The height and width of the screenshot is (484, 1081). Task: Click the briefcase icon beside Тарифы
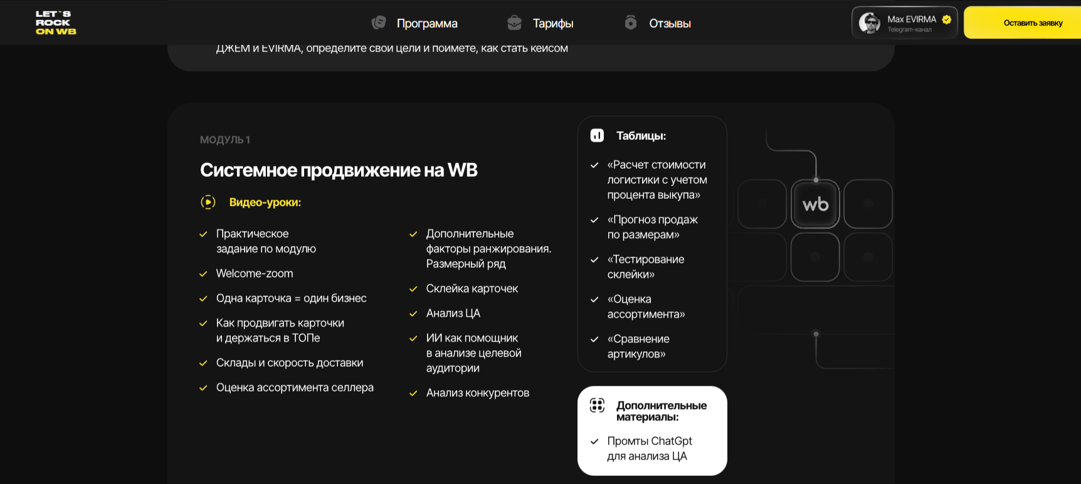tap(514, 23)
